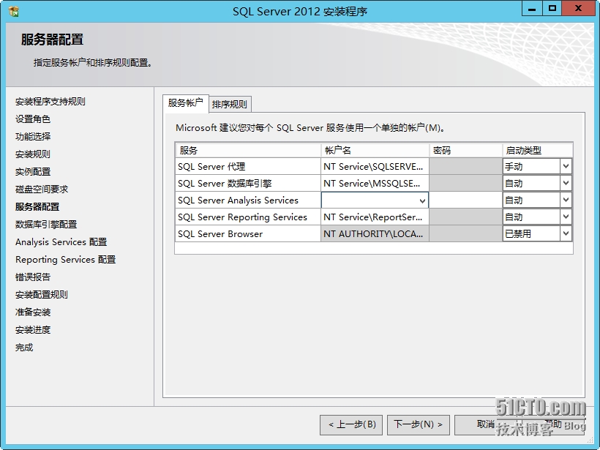This screenshot has width=600, height=450.
Task: Open startup type dropdown for SQL Server 数据库引擎
Action: tap(566, 183)
